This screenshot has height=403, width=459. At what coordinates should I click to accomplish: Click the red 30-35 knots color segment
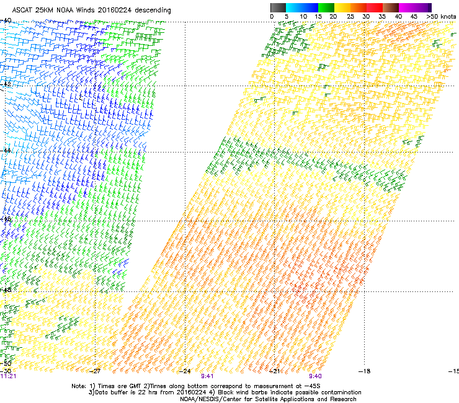point(375,7)
